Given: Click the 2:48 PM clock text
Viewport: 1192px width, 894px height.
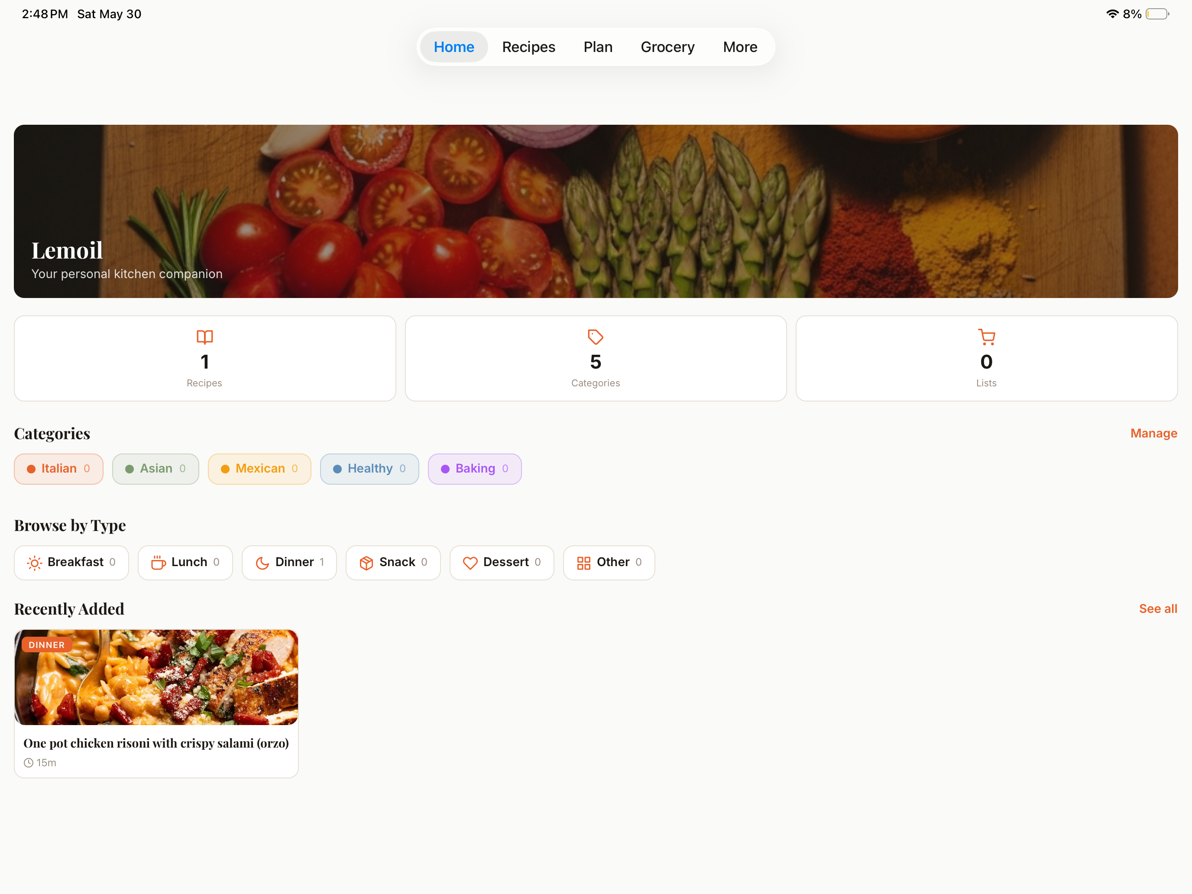Looking at the screenshot, I should point(45,14).
